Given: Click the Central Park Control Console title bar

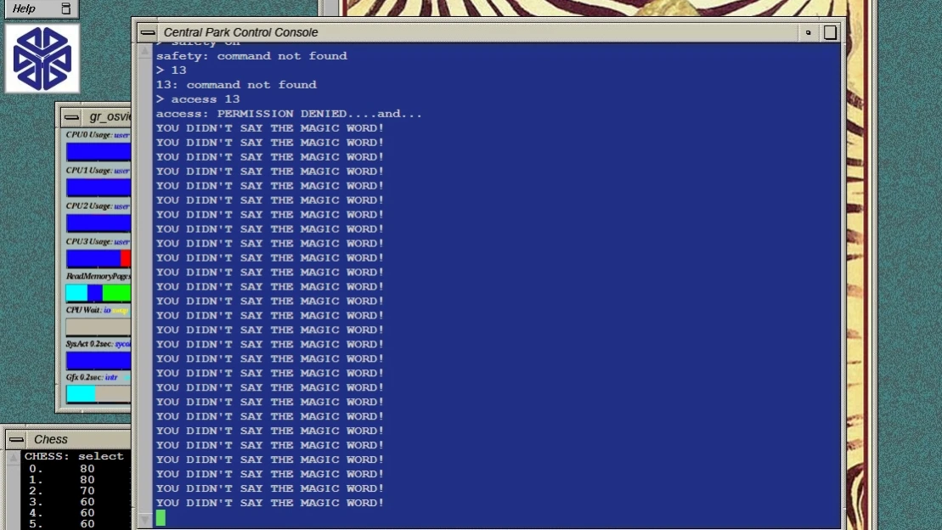Looking at the screenshot, I should click(477, 32).
